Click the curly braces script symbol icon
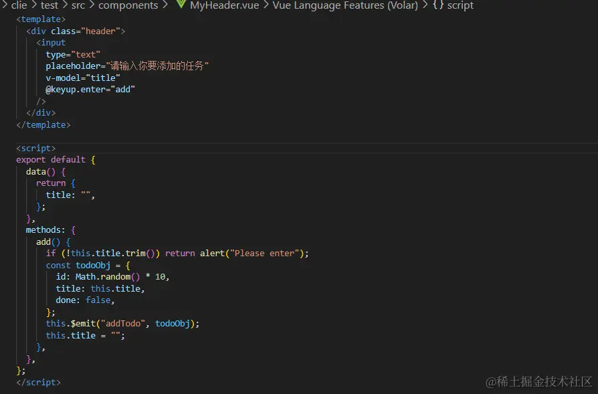 (438, 5)
